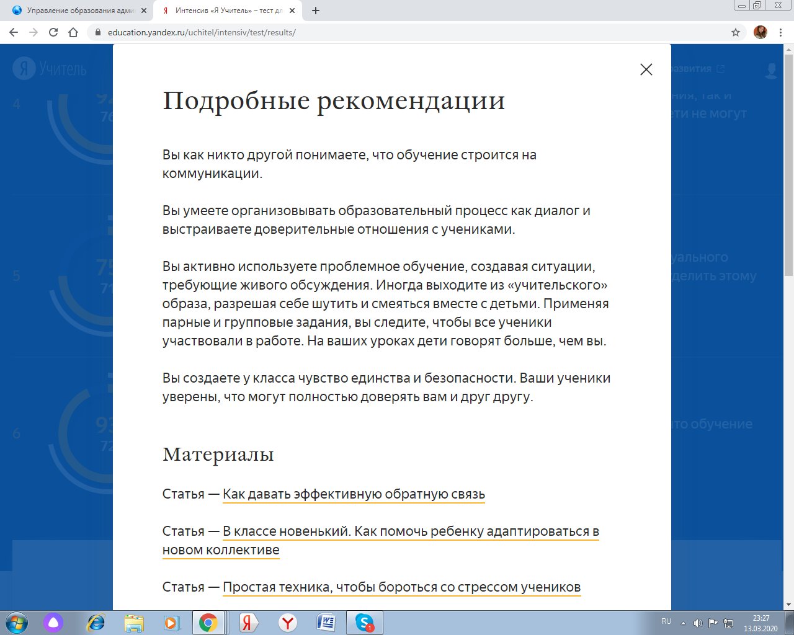Open Skype from the taskbar
Viewport: 794px width, 635px height.
coord(364,622)
